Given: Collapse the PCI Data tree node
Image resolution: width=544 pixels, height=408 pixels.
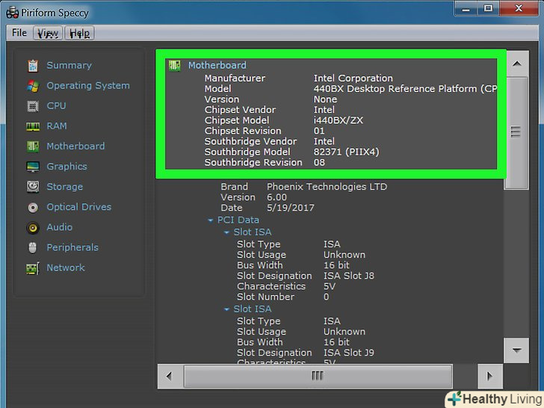Looking at the screenshot, I should 211,220.
